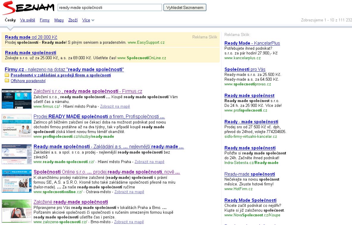Open Poradenství v zakládání a prodeji firem
The height and width of the screenshot is (225, 352).
click(x=61, y=75)
